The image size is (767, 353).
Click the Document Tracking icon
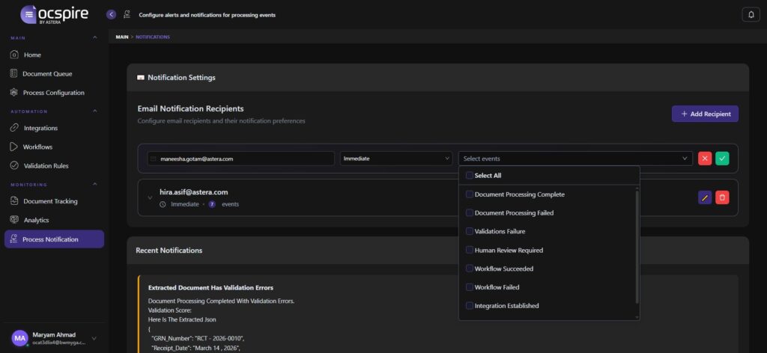tap(14, 200)
